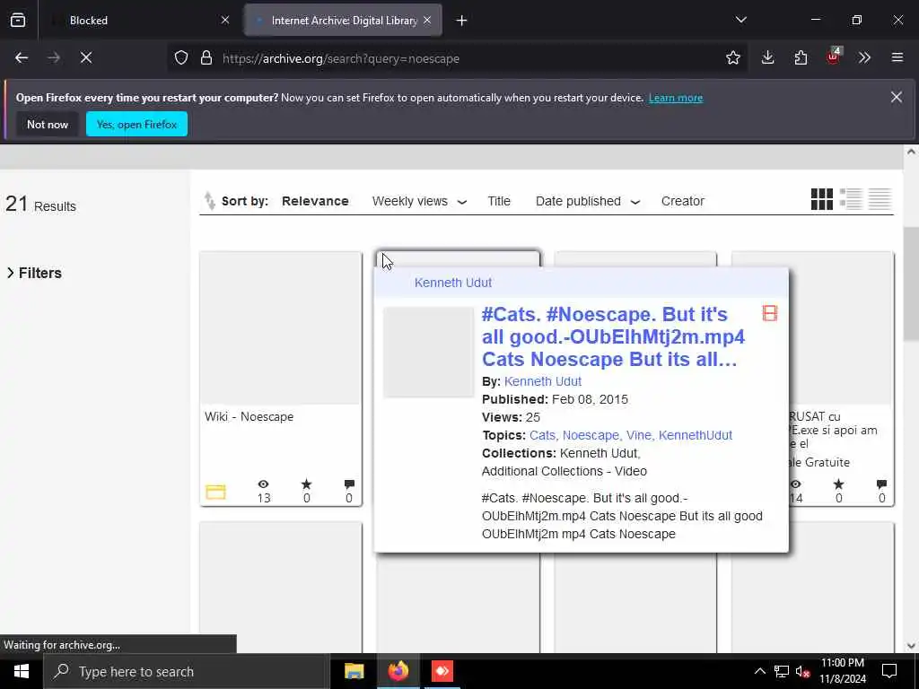Open the Learn more link
Screen dimensions: 919x689
(x=675, y=98)
